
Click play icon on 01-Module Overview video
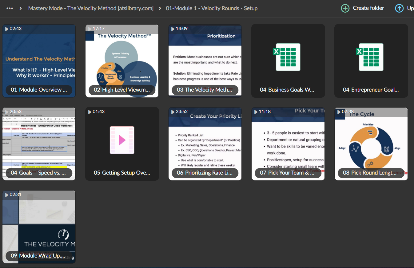pos(6,29)
